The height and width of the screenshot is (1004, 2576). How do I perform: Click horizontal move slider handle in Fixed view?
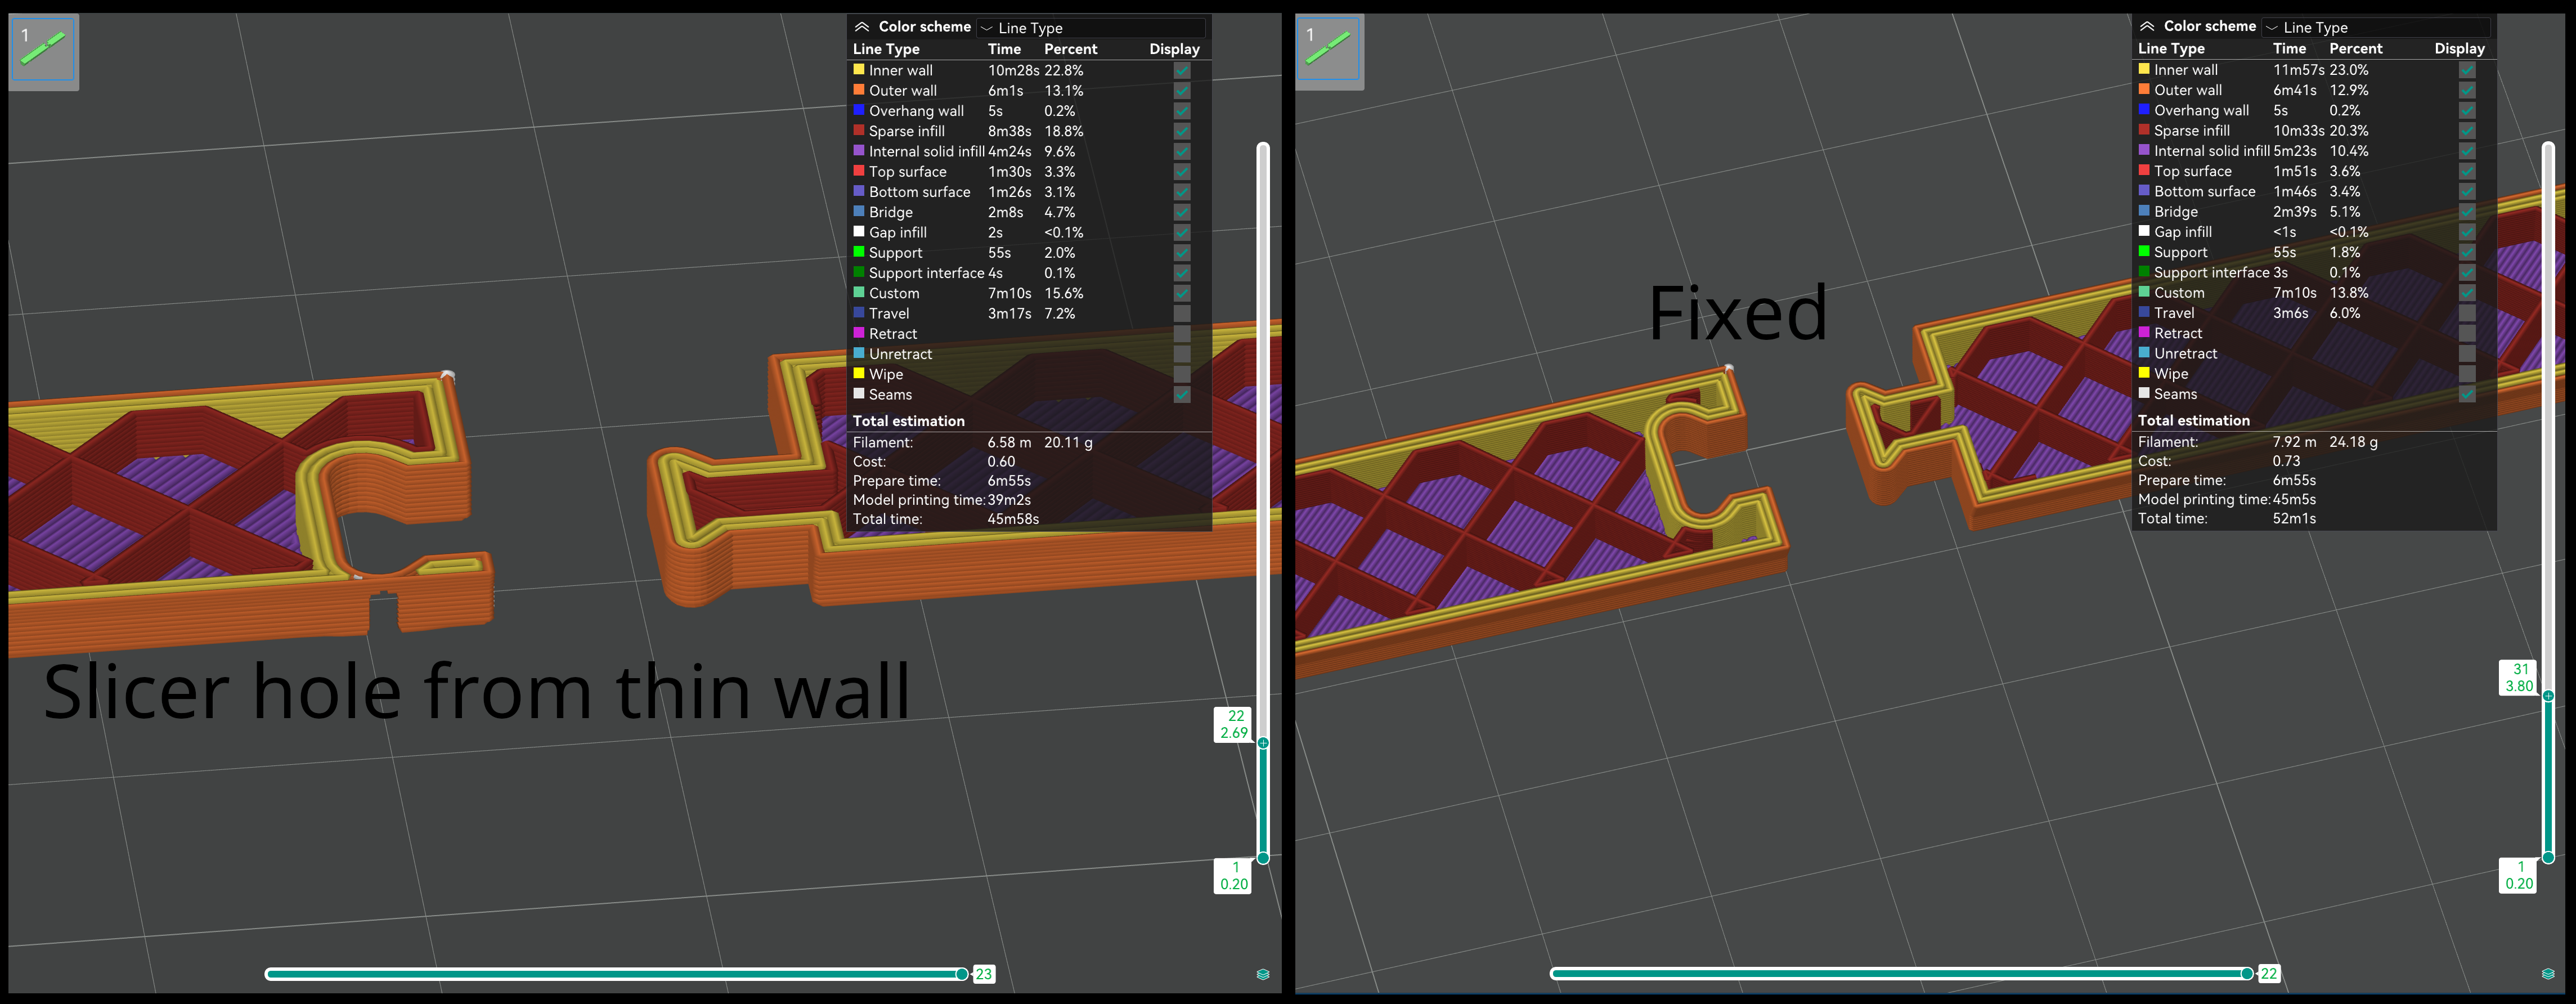click(x=2246, y=974)
